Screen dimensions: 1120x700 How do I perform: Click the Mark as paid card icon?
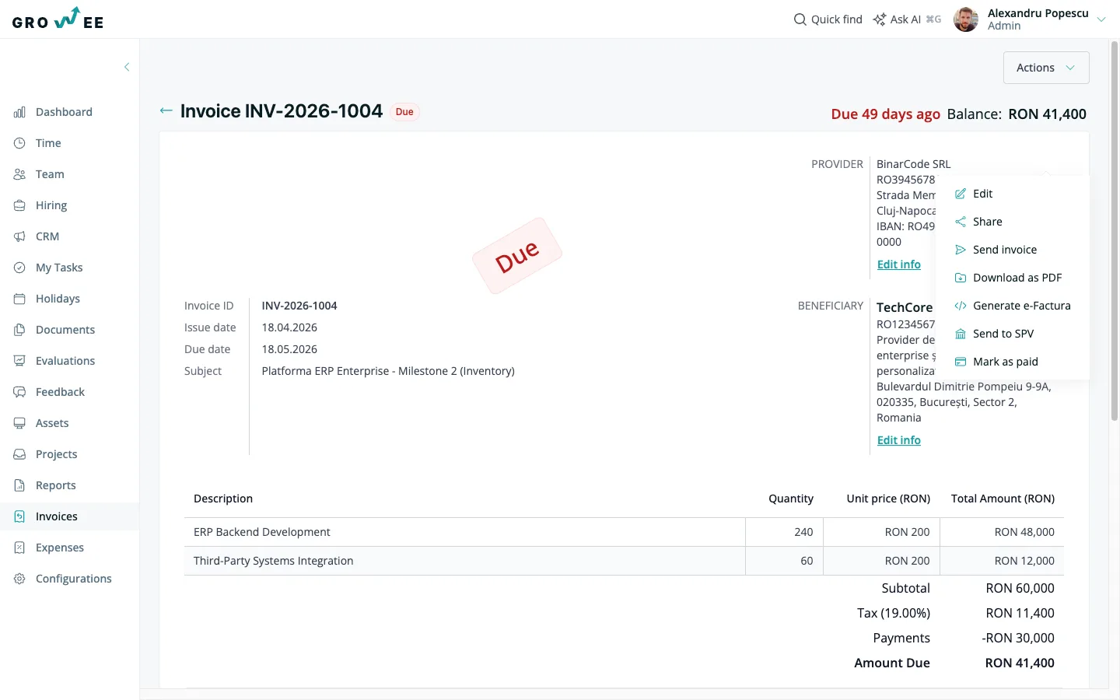pos(961,362)
